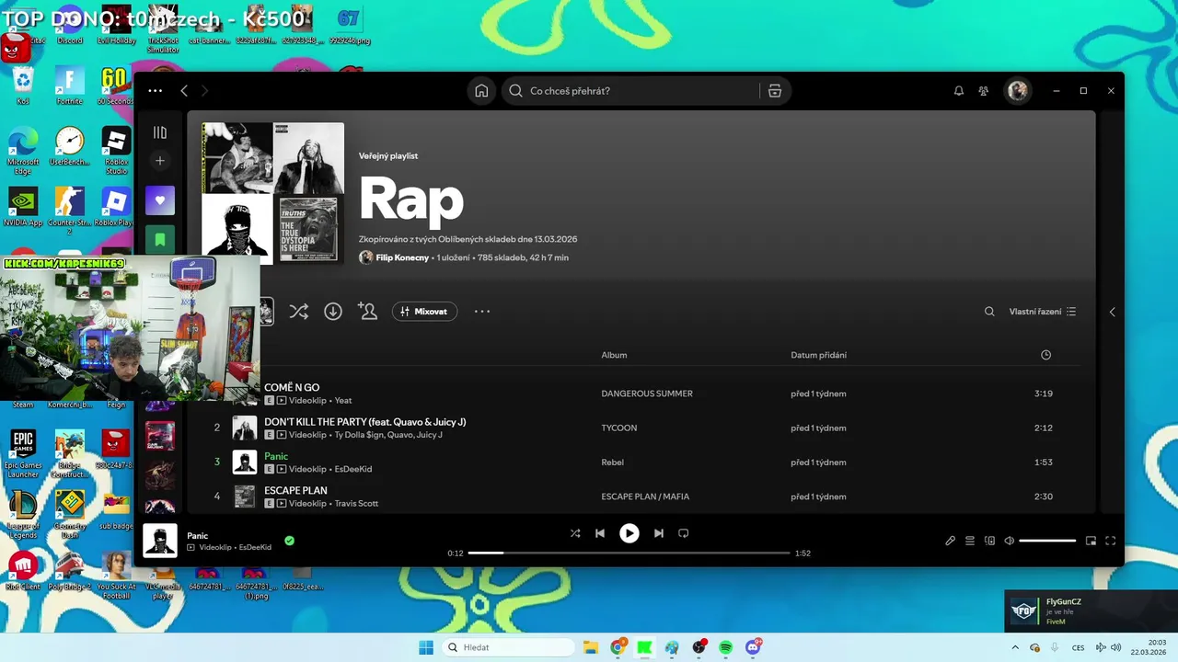This screenshot has height=662, width=1178.
Task: Expand the right side panel chevron
Action: (1112, 312)
